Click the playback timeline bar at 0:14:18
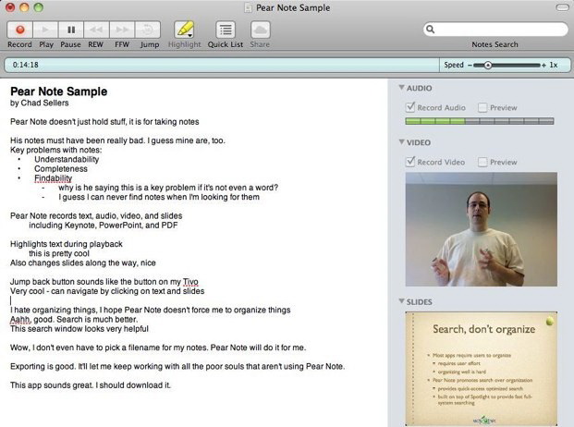Image resolution: width=574 pixels, height=427 pixels. pyautogui.click(x=222, y=65)
